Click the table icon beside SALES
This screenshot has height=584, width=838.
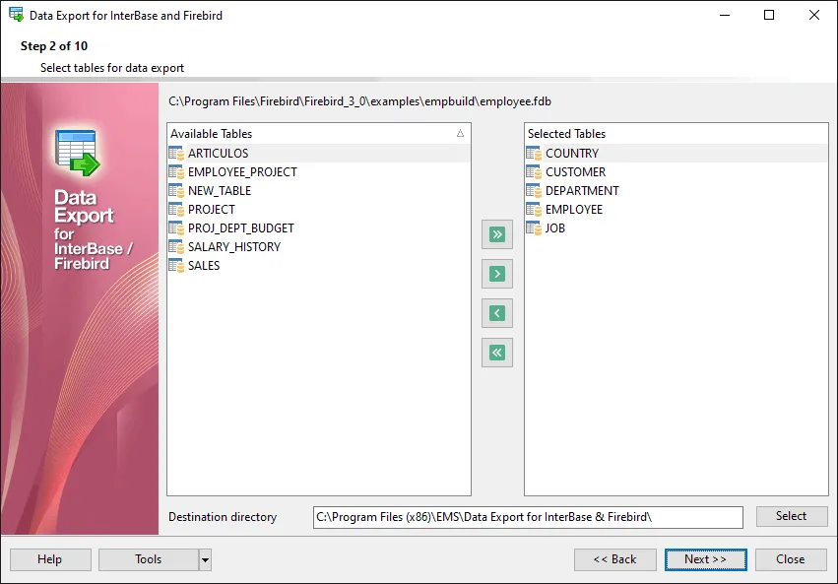[x=176, y=266]
